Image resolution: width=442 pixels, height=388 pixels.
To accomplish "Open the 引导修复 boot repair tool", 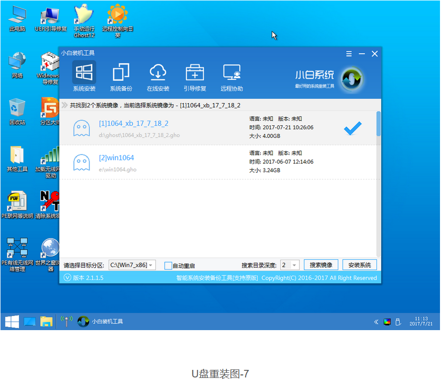I will click(x=194, y=72).
